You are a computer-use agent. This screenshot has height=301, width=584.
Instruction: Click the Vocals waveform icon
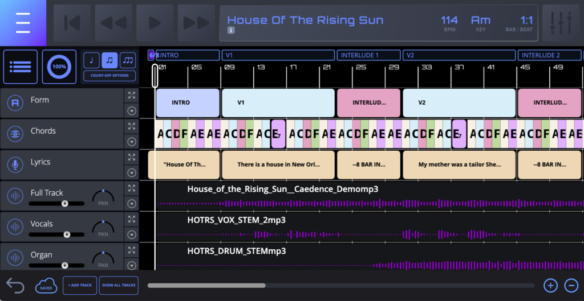point(15,227)
